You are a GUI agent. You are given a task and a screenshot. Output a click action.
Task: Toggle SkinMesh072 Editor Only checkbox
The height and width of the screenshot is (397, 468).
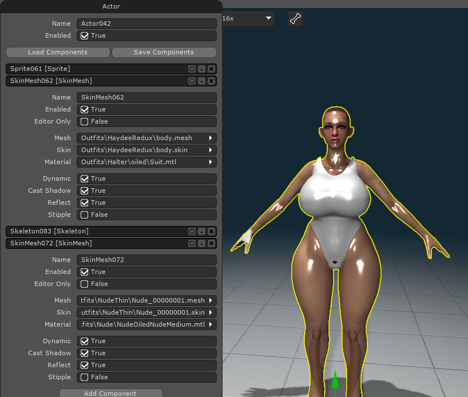pos(85,284)
